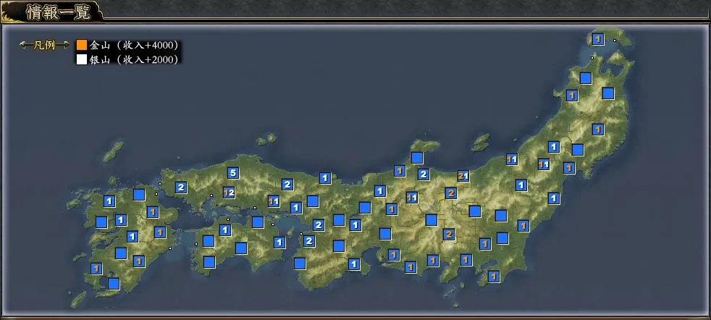Choose the northernmost blank marker on Honshu
This screenshot has width=711, height=320.
pyautogui.click(x=586, y=78)
